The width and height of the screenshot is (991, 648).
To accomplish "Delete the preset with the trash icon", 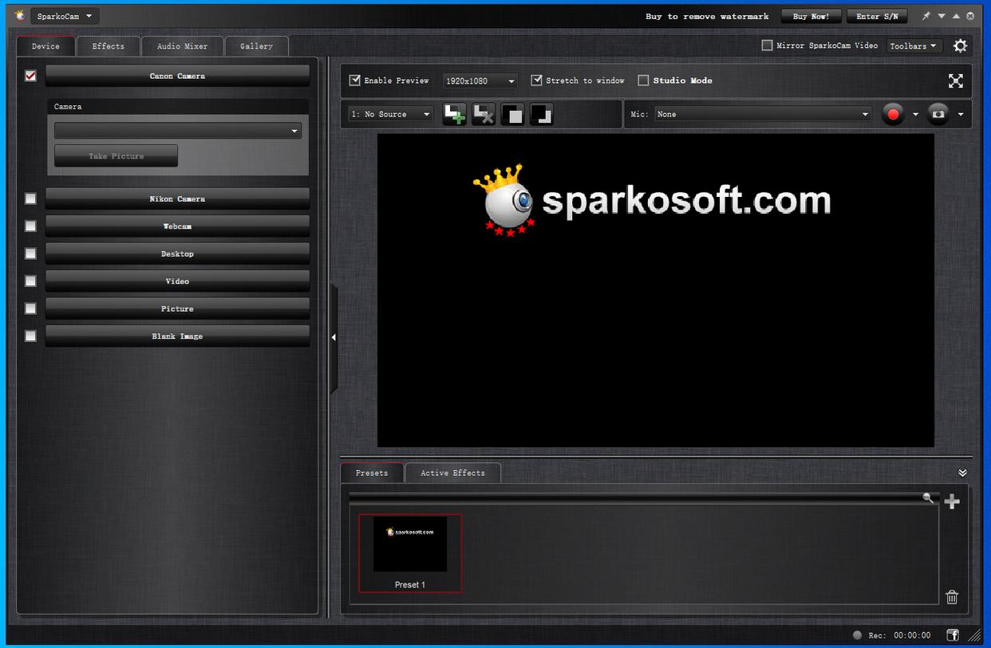I will coord(952,597).
